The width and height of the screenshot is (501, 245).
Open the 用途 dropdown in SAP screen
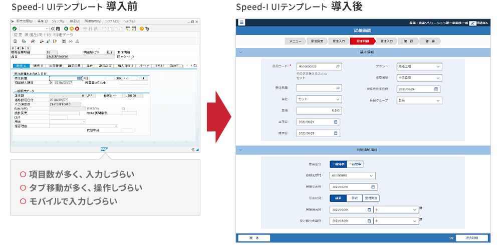pos(84,121)
